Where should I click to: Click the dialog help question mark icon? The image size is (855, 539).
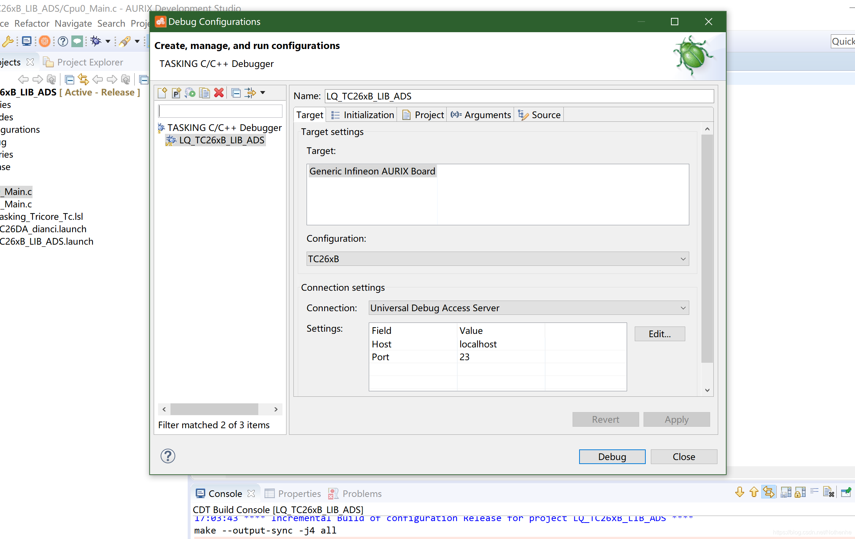(168, 456)
